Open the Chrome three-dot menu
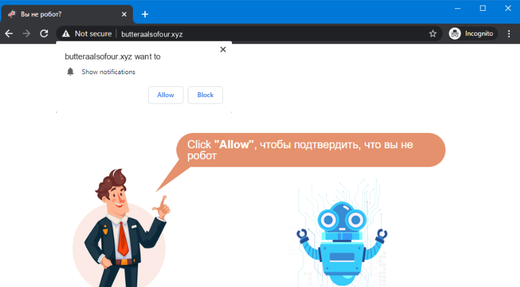The width and height of the screenshot is (520, 287). (x=509, y=33)
